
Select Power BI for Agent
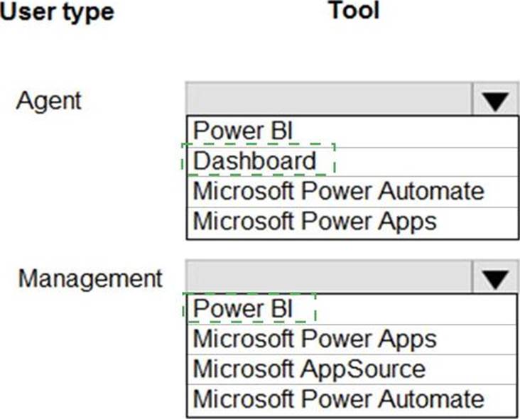[243, 131]
